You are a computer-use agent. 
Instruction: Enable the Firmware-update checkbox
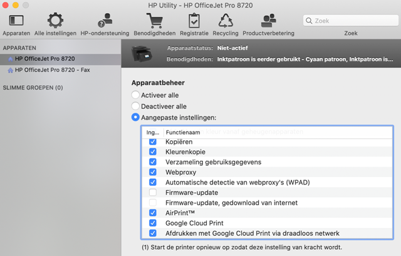coord(153,192)
